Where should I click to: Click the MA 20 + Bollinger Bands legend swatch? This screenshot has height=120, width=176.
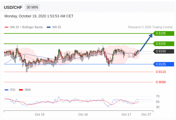tap(7, 27)
